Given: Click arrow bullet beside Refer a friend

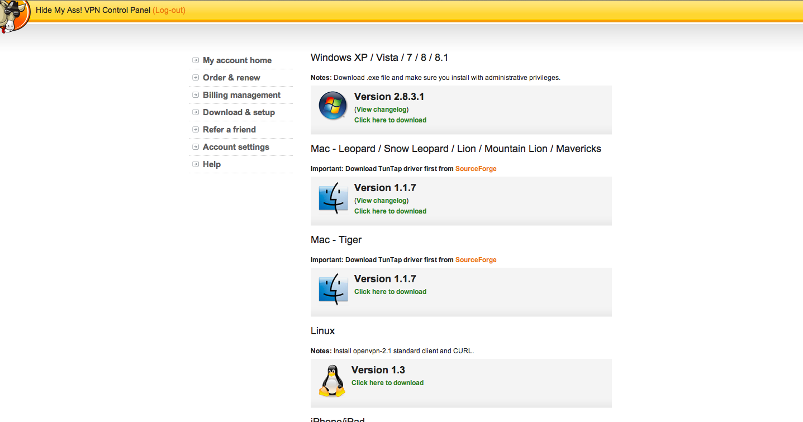Looking at the screenshot, I should 196,130.
